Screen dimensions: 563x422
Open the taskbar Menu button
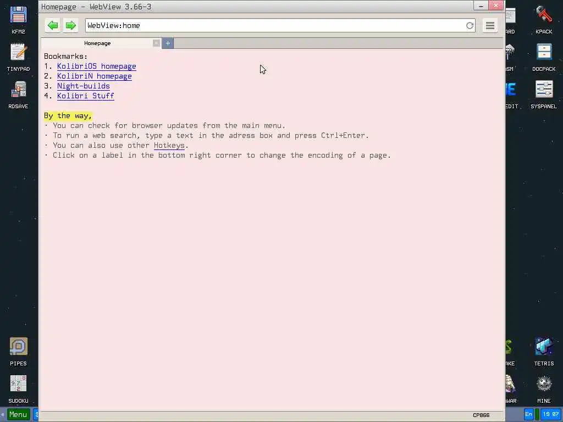[x=18, y=415]
